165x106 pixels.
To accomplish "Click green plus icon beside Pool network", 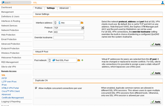I will coord(82,60).
